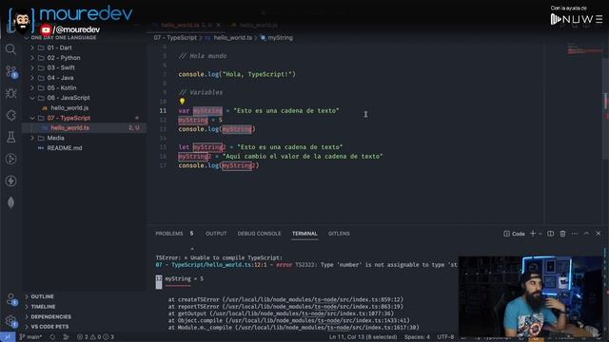The width and height of the screenshot is (609, 342).
Task: Open hello_world.js under 06 - JavaScript
Action: 84,107
